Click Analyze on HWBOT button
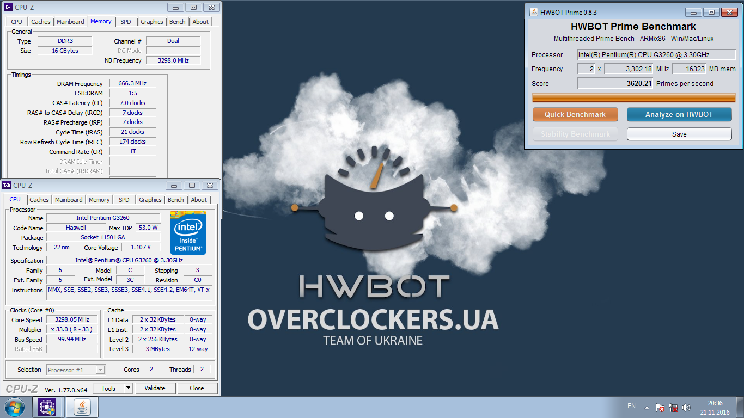Image resolution: width=744 pixels, height=418 pixels. [679, 114]
